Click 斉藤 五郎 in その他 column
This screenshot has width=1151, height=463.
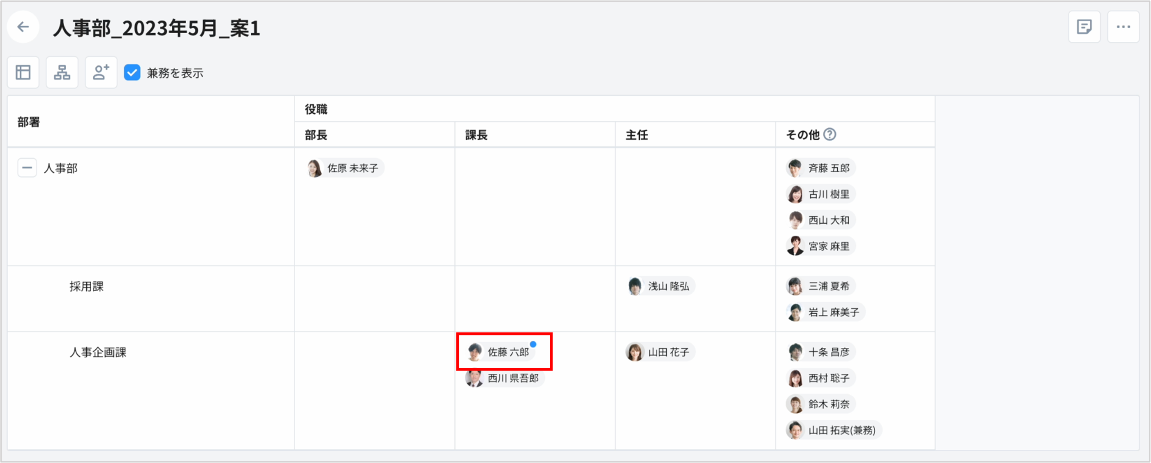coord(821,168)
